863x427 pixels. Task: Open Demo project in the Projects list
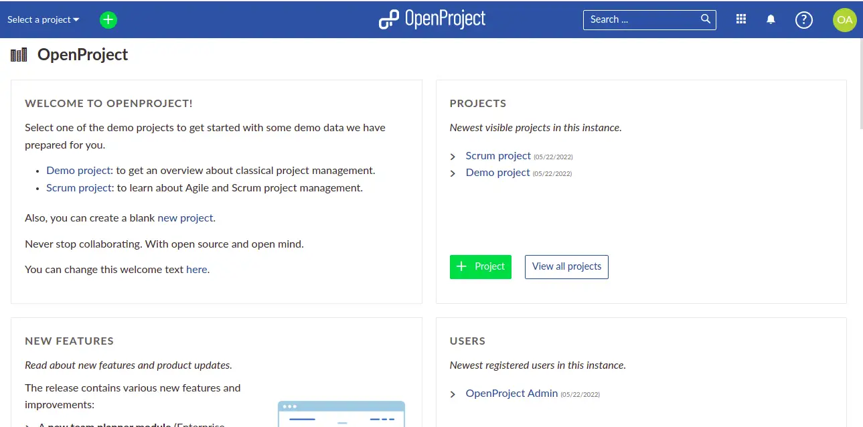(498, 173)
